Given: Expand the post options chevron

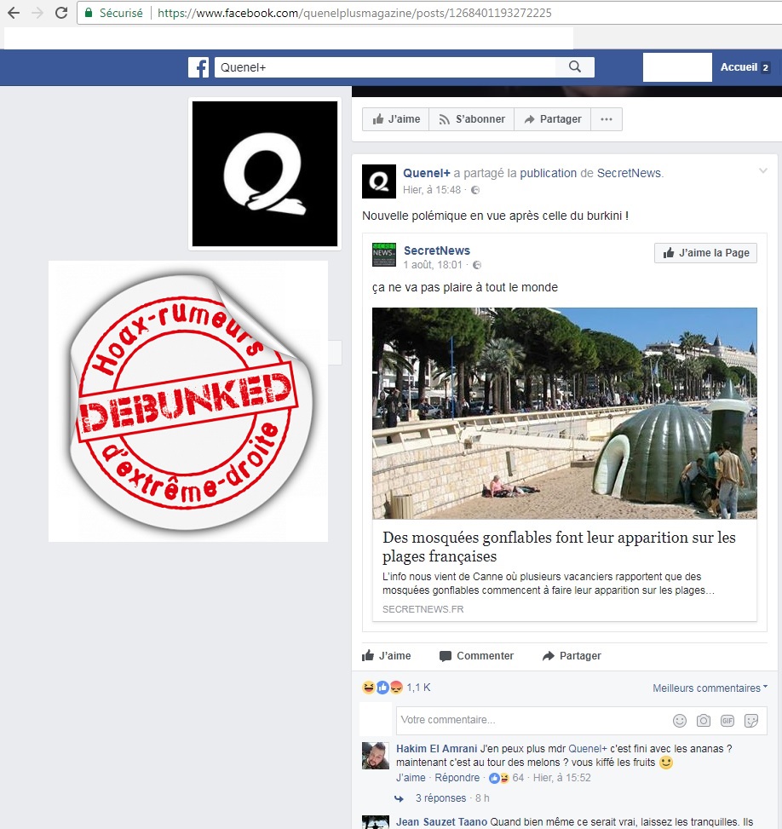Looking at the screenshot, I should coord(763,170).
